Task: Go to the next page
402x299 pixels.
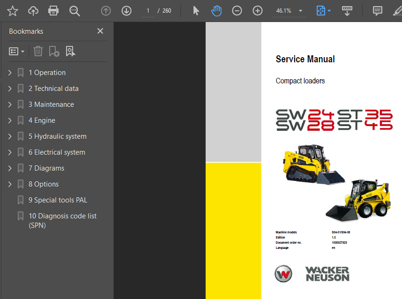Action: tap(126, 10)
